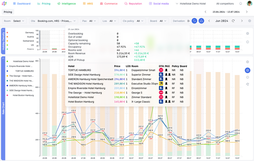Go to next month arrow
The width and height of the screenshot is (254, 161).
[x=242, y=21]
